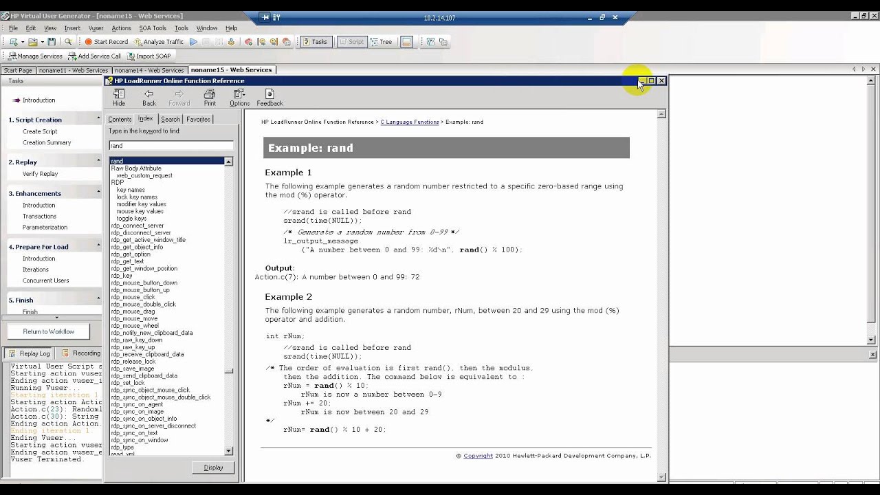The image size is (880, 495).
Task: Click Add Service Call in the toolbar
Action: point(94,56)
